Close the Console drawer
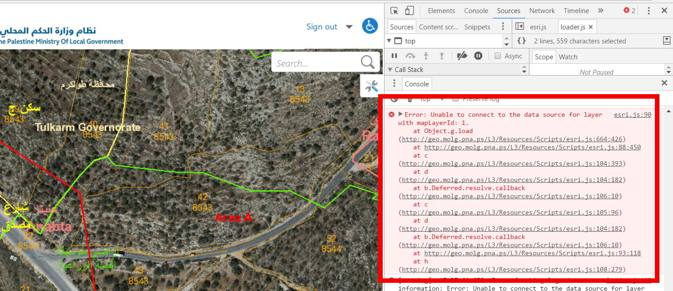 tap(664, 83)
